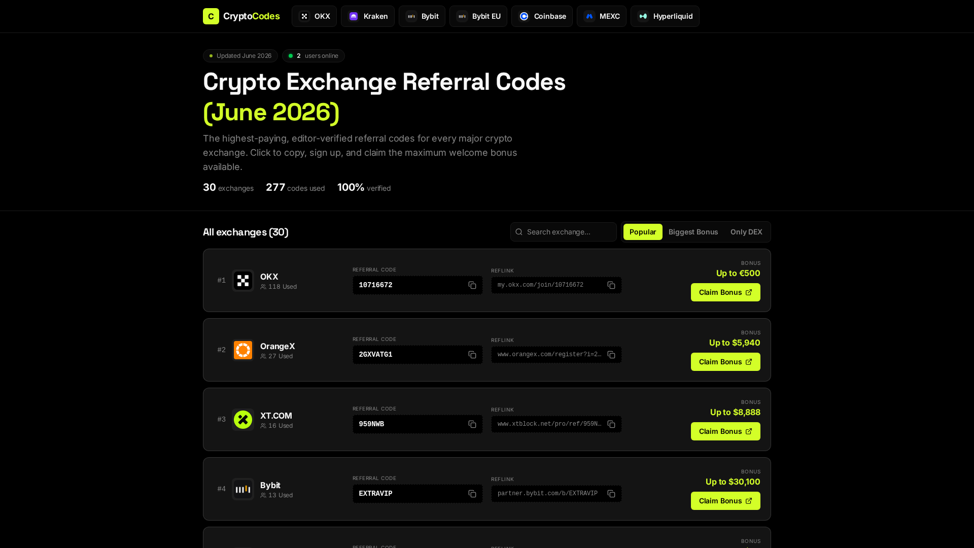Click the '27 Used' count under OrangeX
The width and height of the screenshot is (974, 548).
[276, 356]
